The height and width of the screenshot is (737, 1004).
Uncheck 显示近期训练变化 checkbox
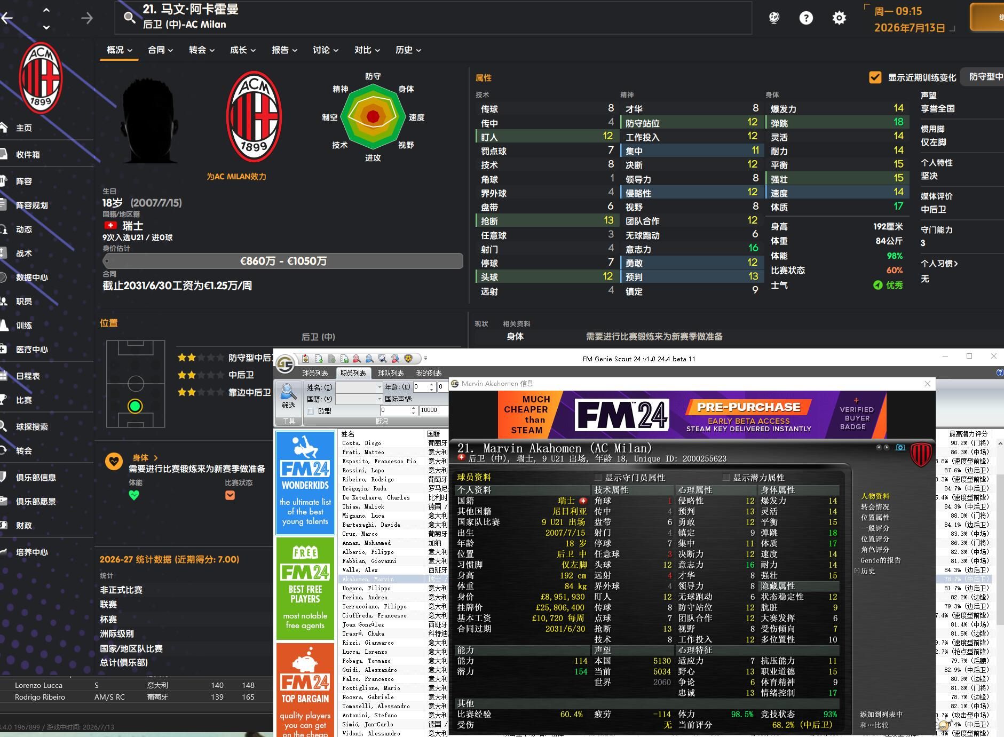(x=875, y=77)
